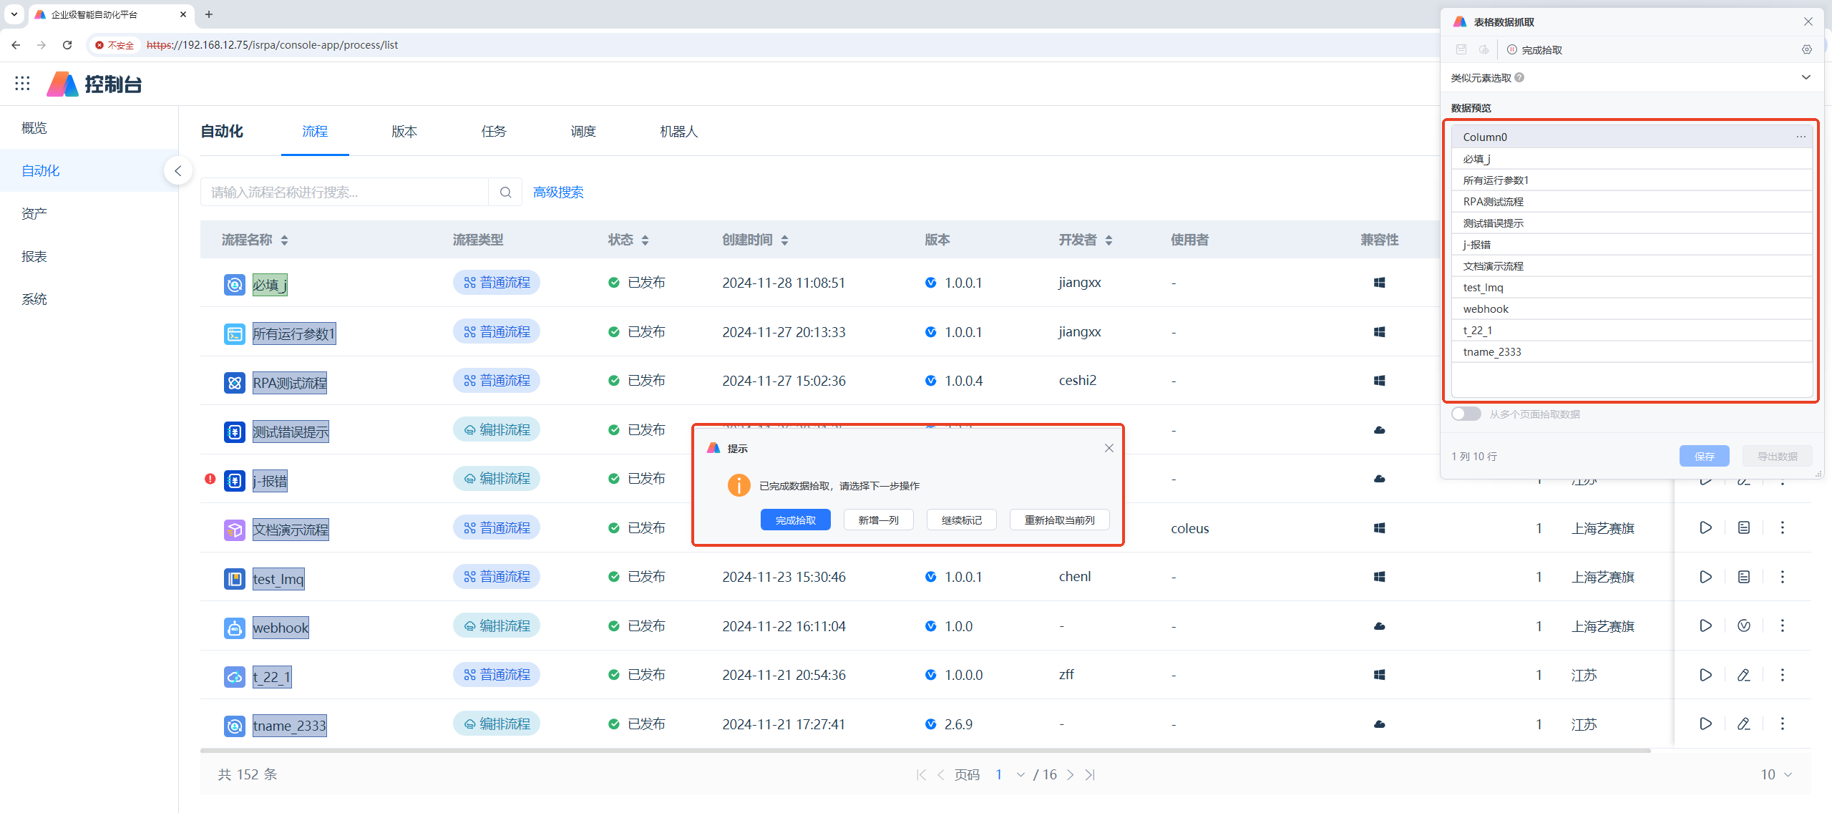Open the rows-per-page dropdown showing 10
This screenshot has width=1832, height=813.
click(x=1776, y=774)
